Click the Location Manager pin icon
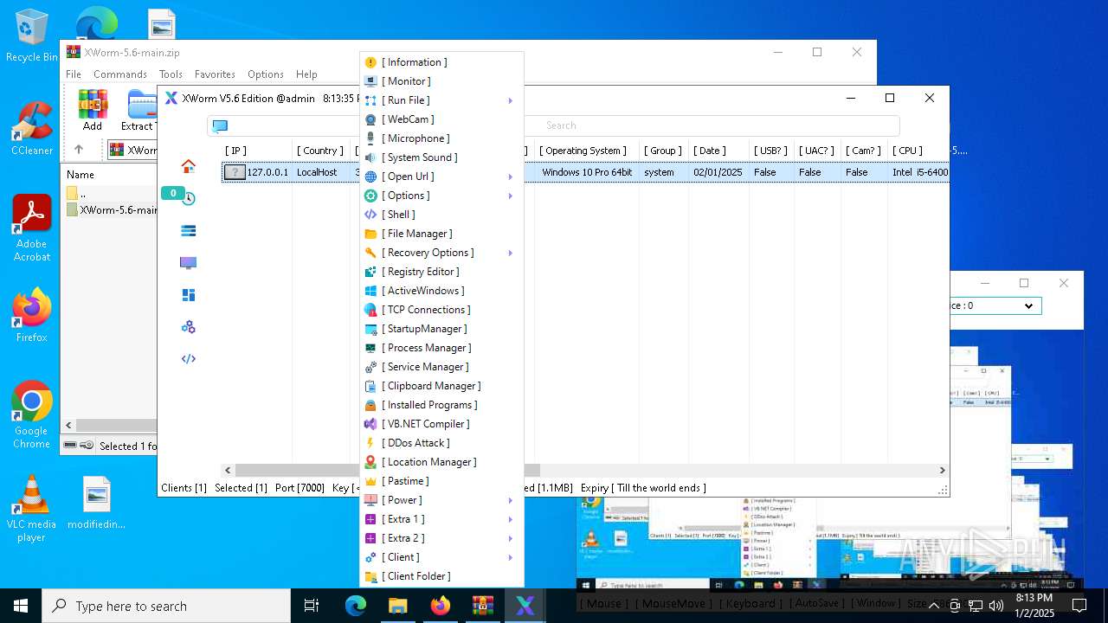 370,462
